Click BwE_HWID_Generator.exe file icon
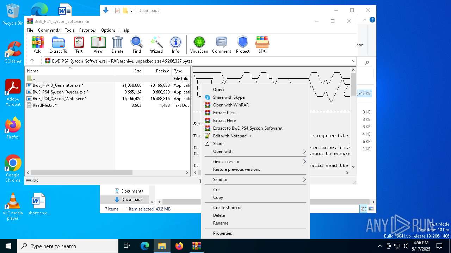Screen dimensions: 451x253 click(29, 85)
